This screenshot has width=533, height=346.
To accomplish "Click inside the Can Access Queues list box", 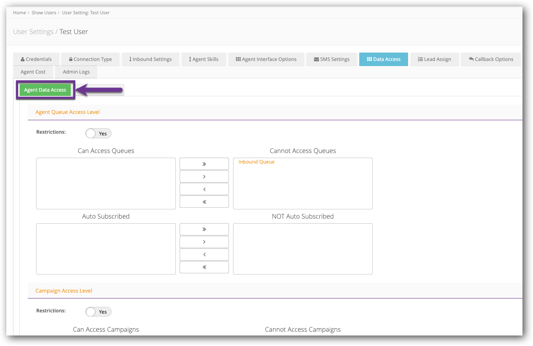I will point(106,183).
